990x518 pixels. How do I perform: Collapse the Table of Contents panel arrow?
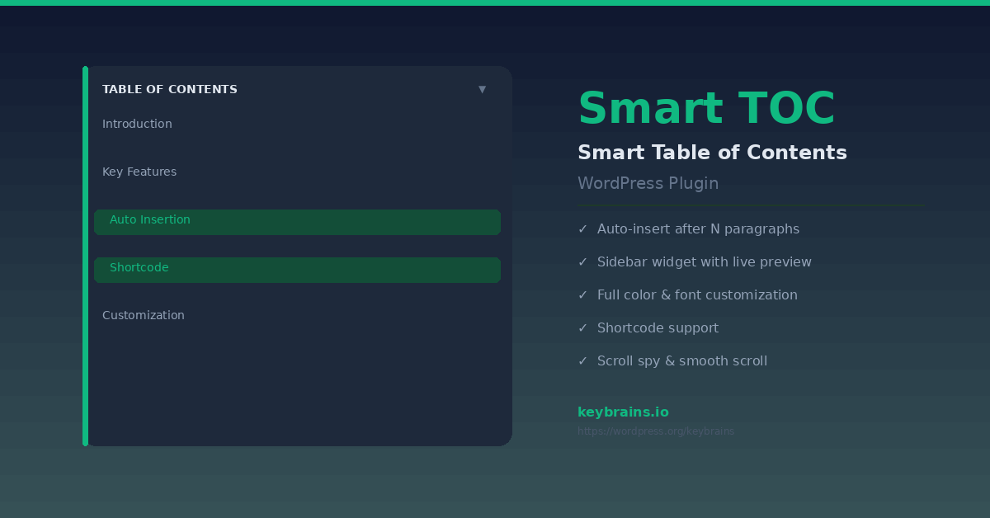483,89
